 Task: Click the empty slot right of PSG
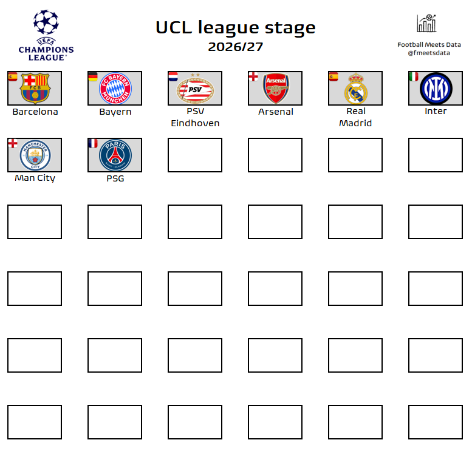[x=195, y=155]
